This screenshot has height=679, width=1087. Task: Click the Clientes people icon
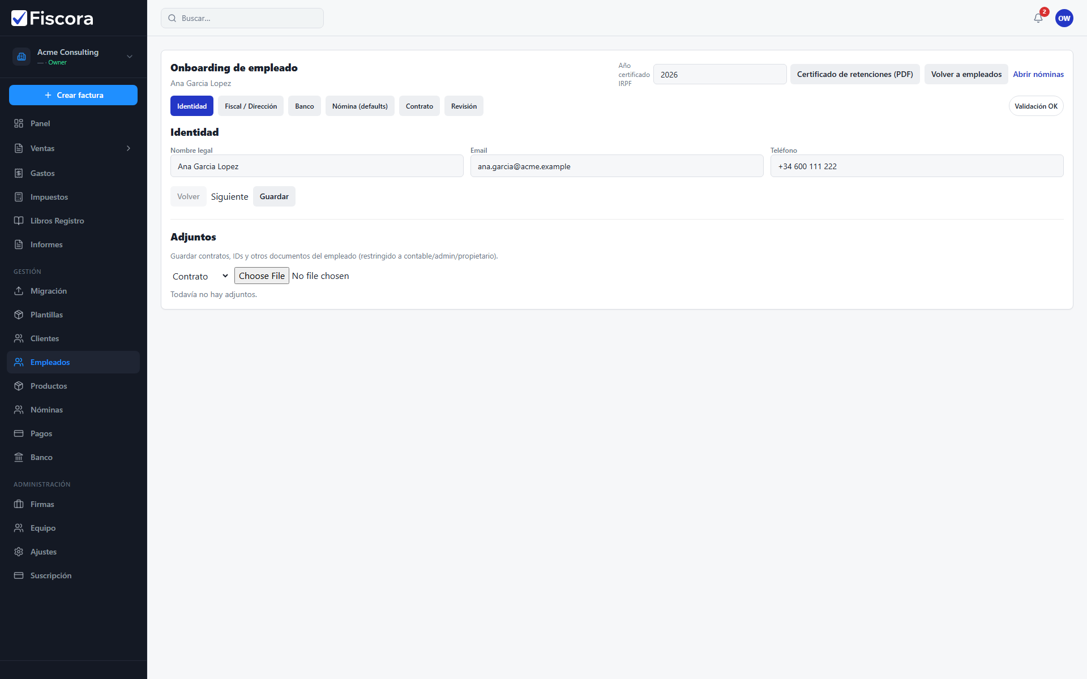pyautogui.click(x=19, y=338)
